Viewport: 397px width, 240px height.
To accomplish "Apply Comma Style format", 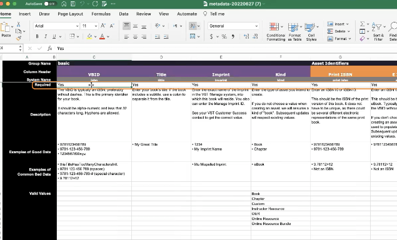I will [x=233, y=37].
